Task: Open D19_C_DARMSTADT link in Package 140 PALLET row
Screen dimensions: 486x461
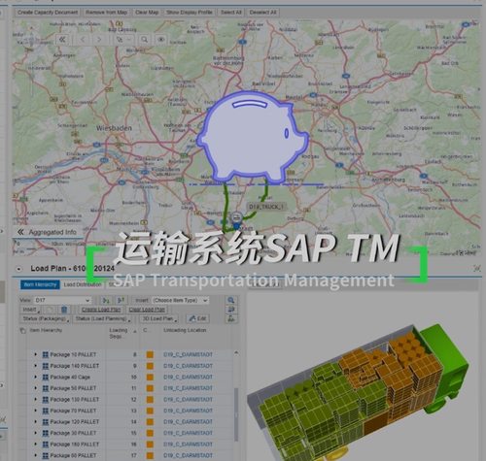Action: tap(188, 366)
